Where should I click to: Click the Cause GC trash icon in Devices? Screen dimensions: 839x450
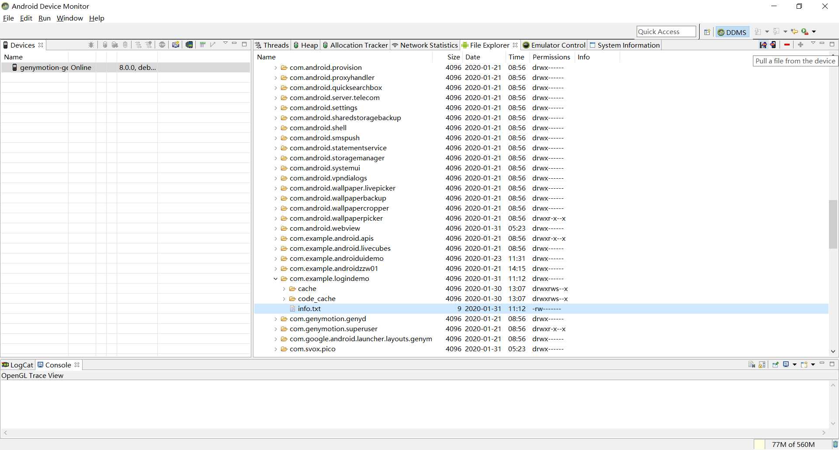click(125, 45)
